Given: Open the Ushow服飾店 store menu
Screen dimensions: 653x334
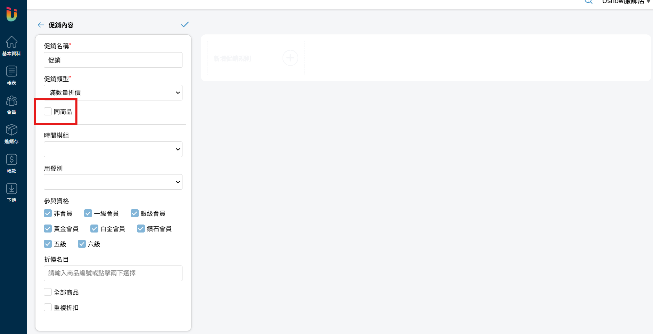Looking at the screenshot, I should coord(626,2).
